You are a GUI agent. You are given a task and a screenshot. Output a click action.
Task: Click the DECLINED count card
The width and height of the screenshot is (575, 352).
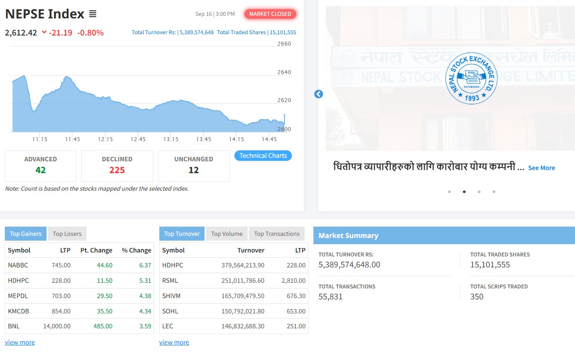pyautogui.click(x=117, y=166)
